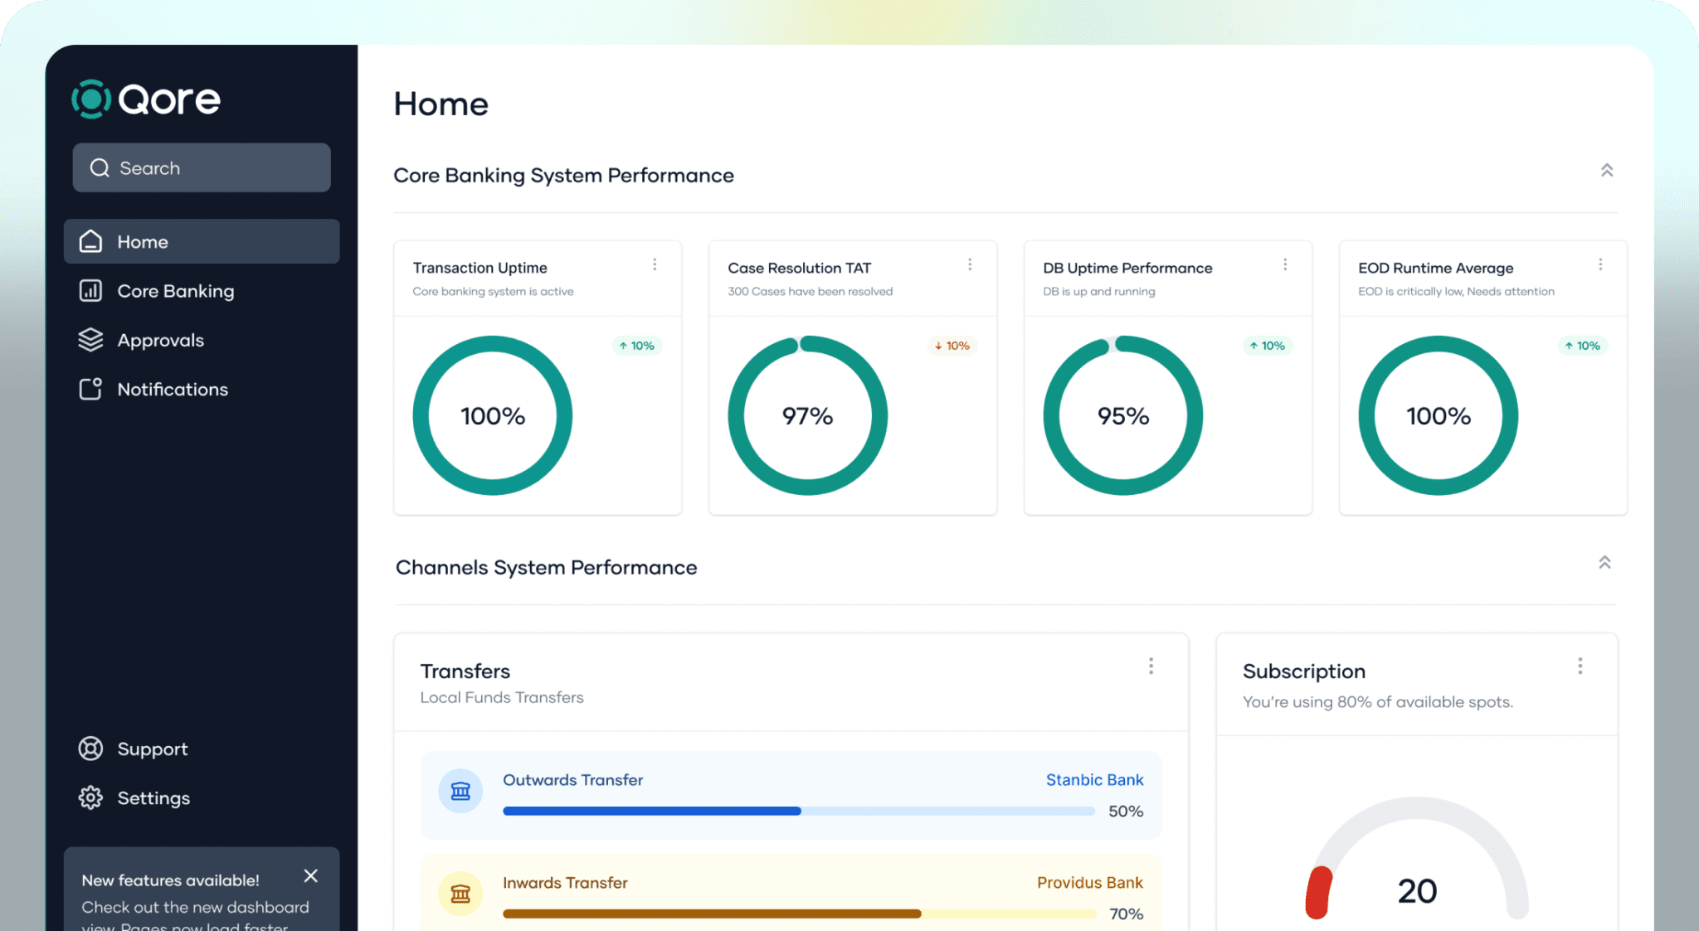Dismiss the new features notification
This screenshot has height=931, width=1699.
311,875
